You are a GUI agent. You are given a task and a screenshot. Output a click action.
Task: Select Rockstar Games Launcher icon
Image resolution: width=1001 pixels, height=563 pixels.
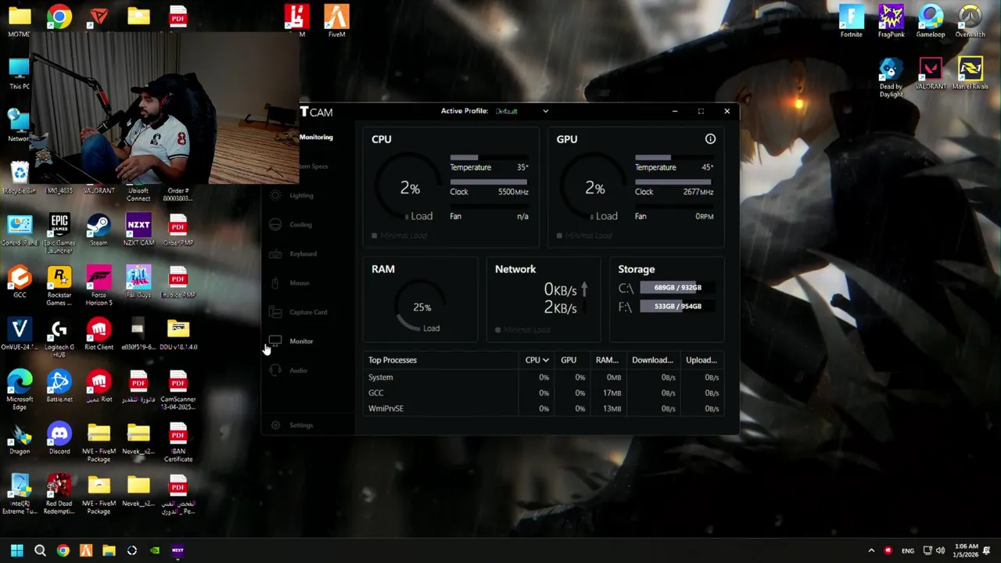click(59, 285)
